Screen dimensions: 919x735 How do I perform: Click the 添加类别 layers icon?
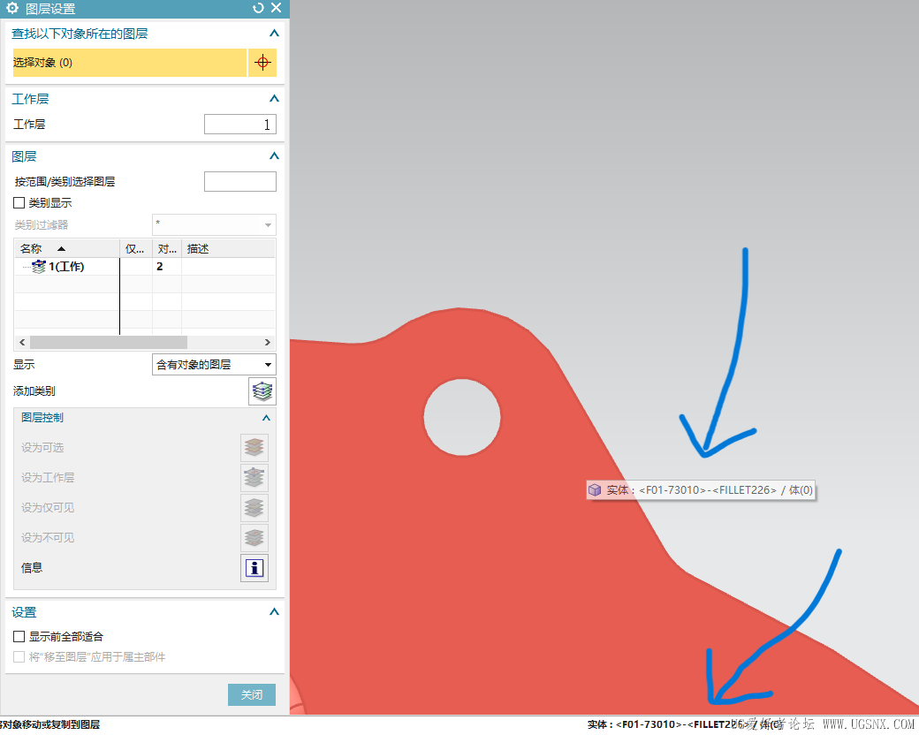pyautogui.click(x=262, y=391)
